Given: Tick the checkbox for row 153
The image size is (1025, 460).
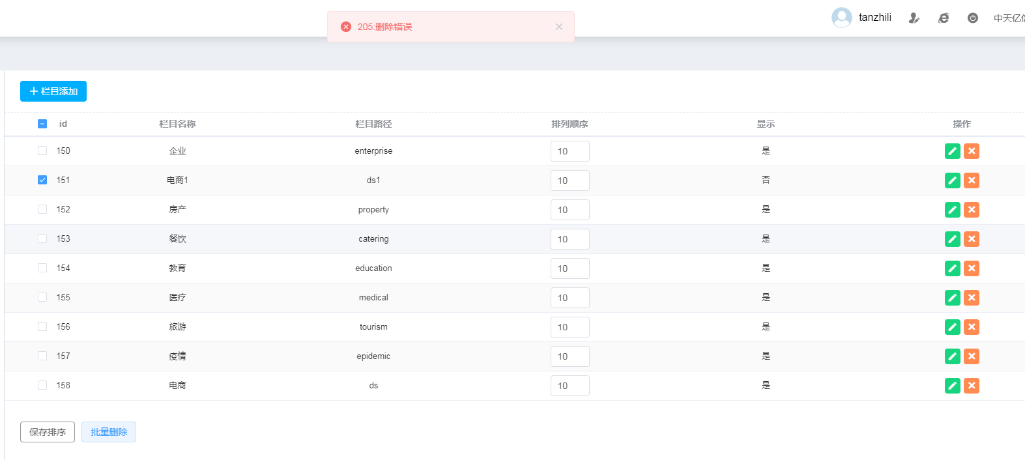Looking at the screenshot, I should click(x=42, y=238).
